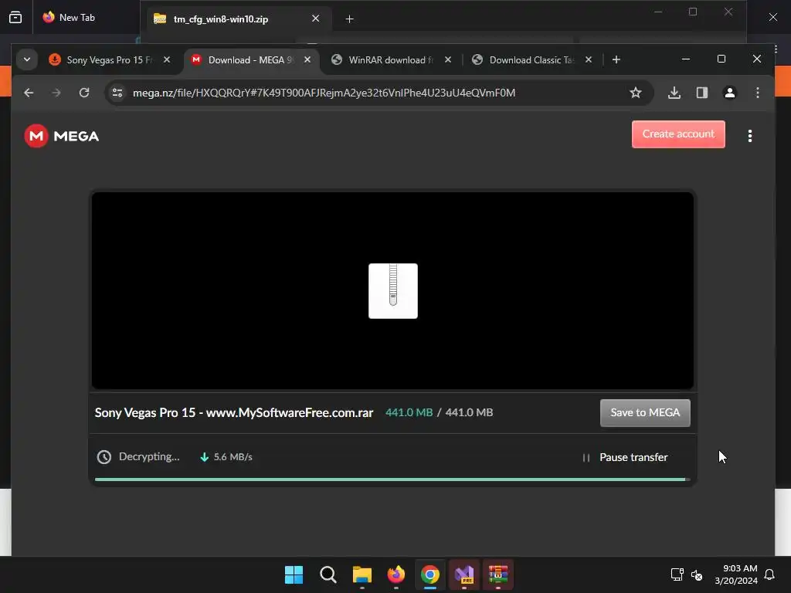791x593 pixels.
Task: Add a new Chrome tab
Action: coord(616,60)
